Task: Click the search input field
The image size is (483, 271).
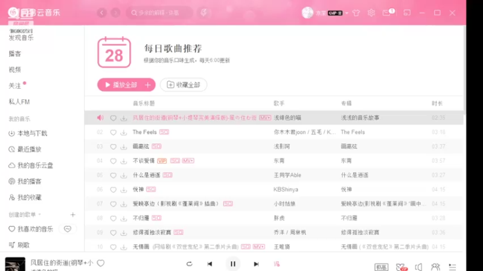Action: pyautogui.click(x=159, y=13)
